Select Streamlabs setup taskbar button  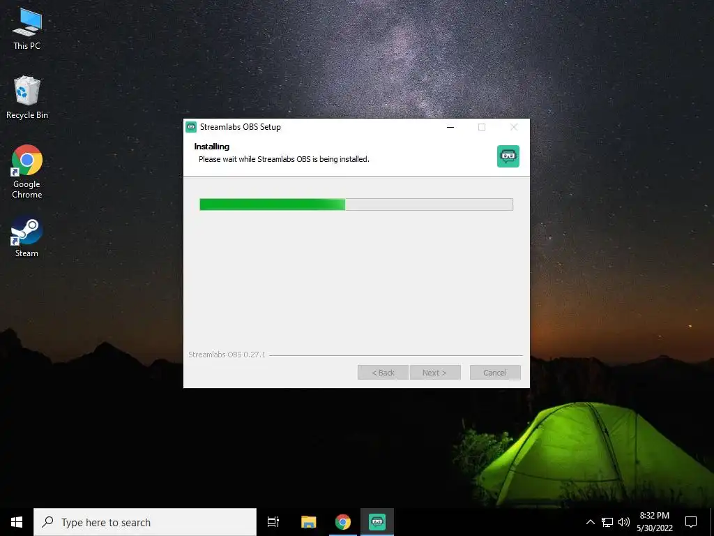click(377, 522)
